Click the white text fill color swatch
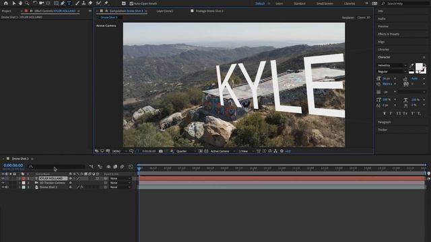The width and height of the screenshot is (431, 242). click(x=419, y=67)
